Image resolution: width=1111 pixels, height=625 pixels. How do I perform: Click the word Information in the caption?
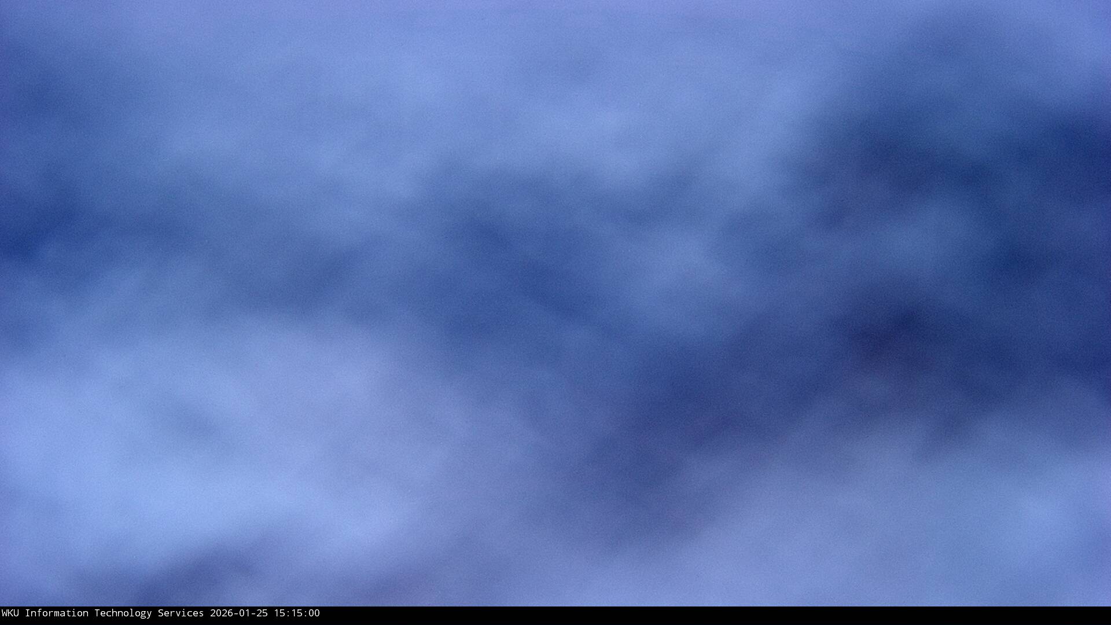click(x=56, y=613)
